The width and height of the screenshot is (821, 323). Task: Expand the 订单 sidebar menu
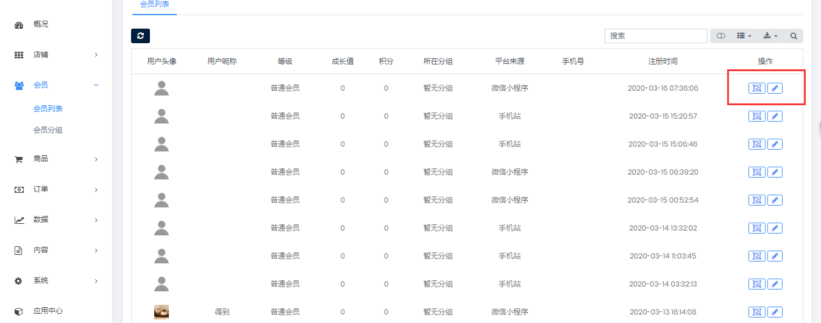(56, 189)
